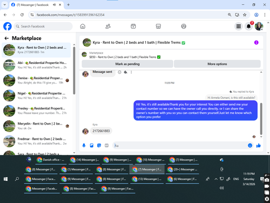Click the Search Facebook field
The image size is (270, 203).
(x=43, y=27)
